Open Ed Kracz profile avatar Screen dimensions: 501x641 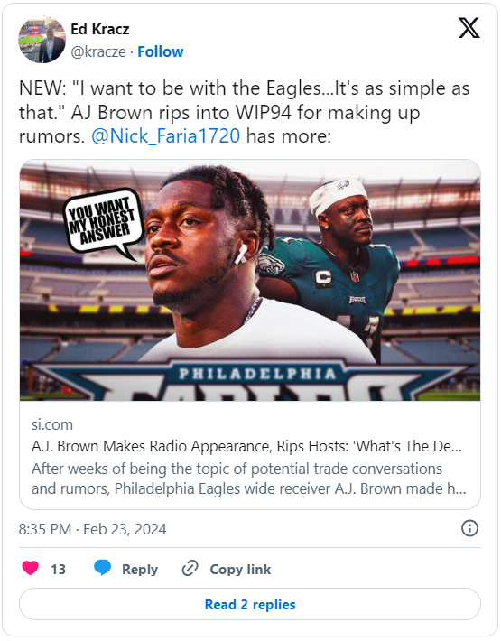click(x=42, y=40)
